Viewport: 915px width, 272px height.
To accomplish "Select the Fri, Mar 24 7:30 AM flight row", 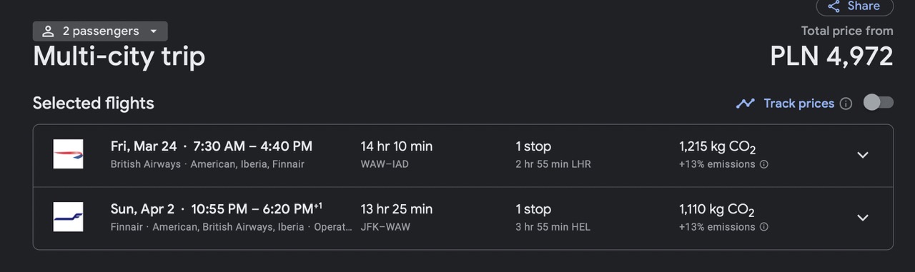I will (463, 156).
